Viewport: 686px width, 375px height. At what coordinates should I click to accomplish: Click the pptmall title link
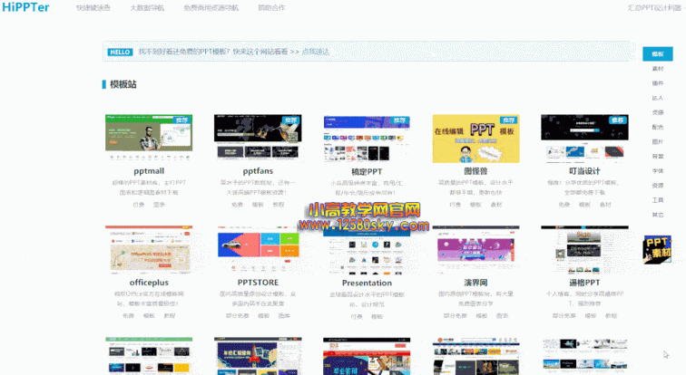click(149, 171)
